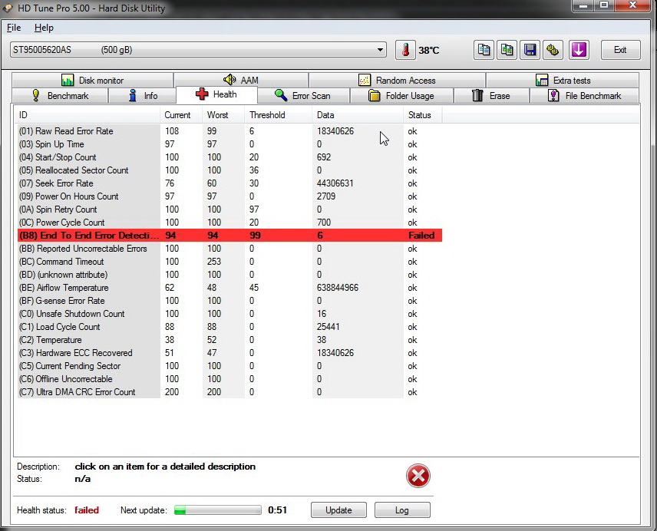Viewport: 657px width, 531px height.
Task: Select the Command Timeout attribute
Action: click(229, 262)
